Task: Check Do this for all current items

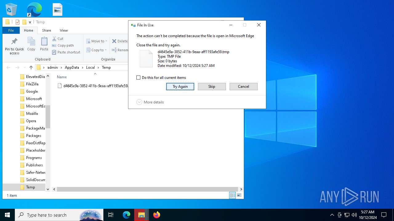Action: tap(138, 78)
